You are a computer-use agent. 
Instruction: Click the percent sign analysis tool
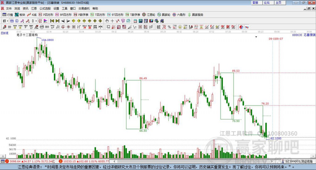click(x=169, y=27)
